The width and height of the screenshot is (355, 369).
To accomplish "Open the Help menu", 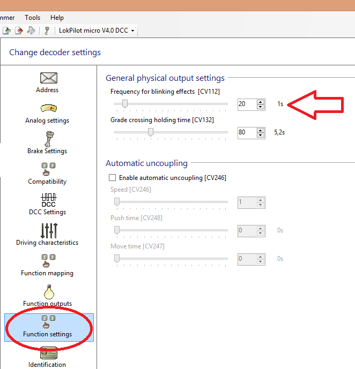I will pyautogui.click(x=57, y=18).
